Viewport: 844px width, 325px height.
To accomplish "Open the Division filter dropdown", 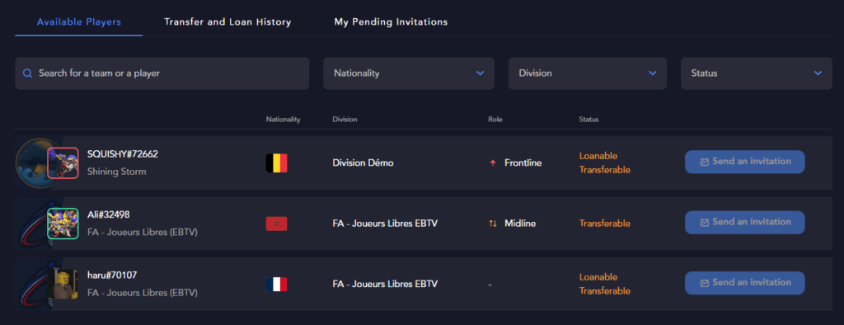I will [x=587, y=73].
